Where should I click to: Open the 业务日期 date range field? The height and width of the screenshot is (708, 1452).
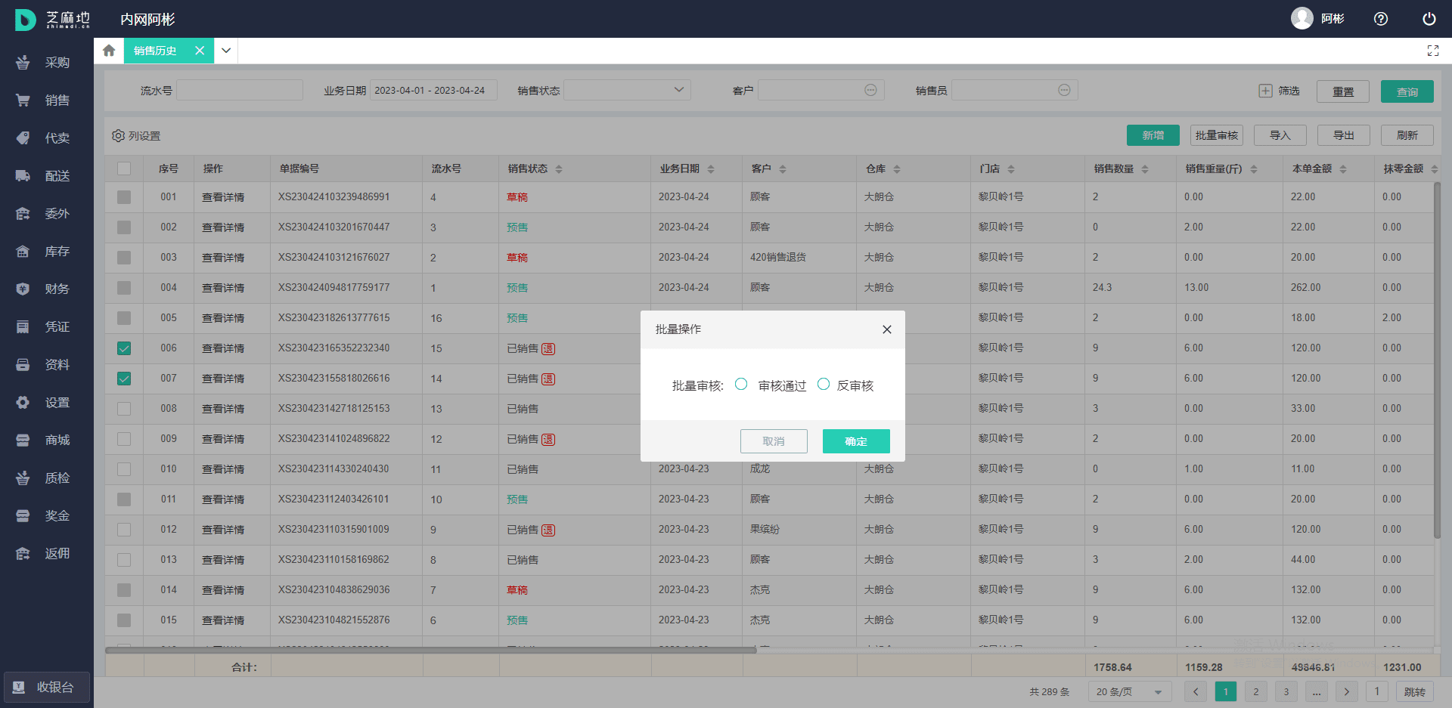[433, 90]
